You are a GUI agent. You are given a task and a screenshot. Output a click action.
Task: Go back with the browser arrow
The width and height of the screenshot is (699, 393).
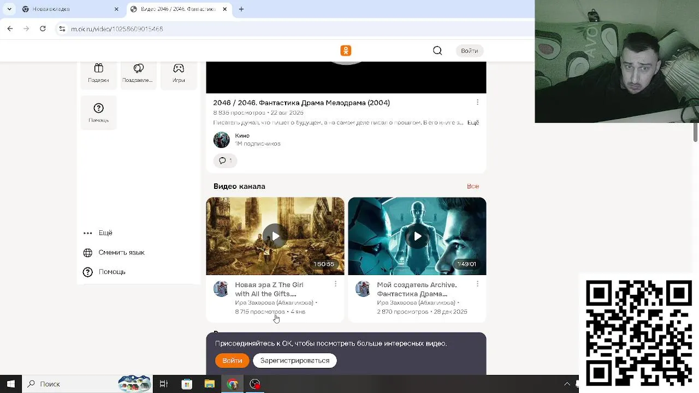[10, 28]
